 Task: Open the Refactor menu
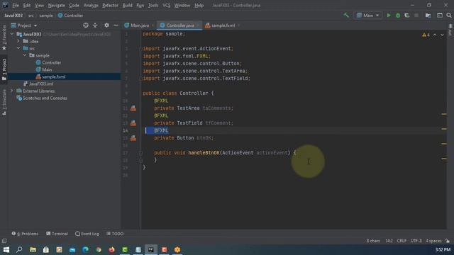110,5
